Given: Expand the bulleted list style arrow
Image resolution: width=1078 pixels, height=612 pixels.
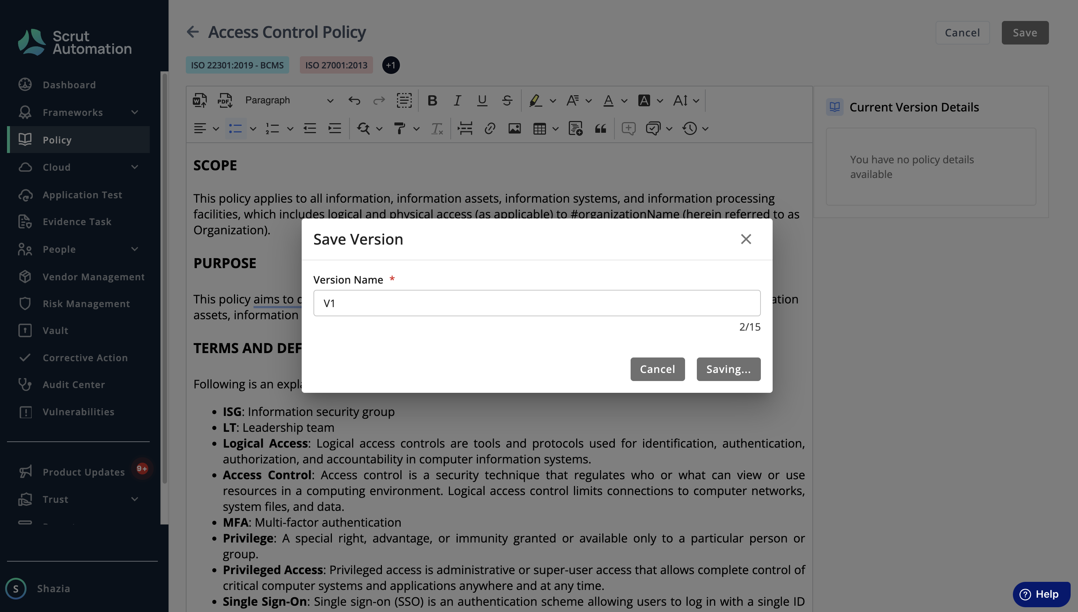Looking at the screenshot, I should point(253,129).
